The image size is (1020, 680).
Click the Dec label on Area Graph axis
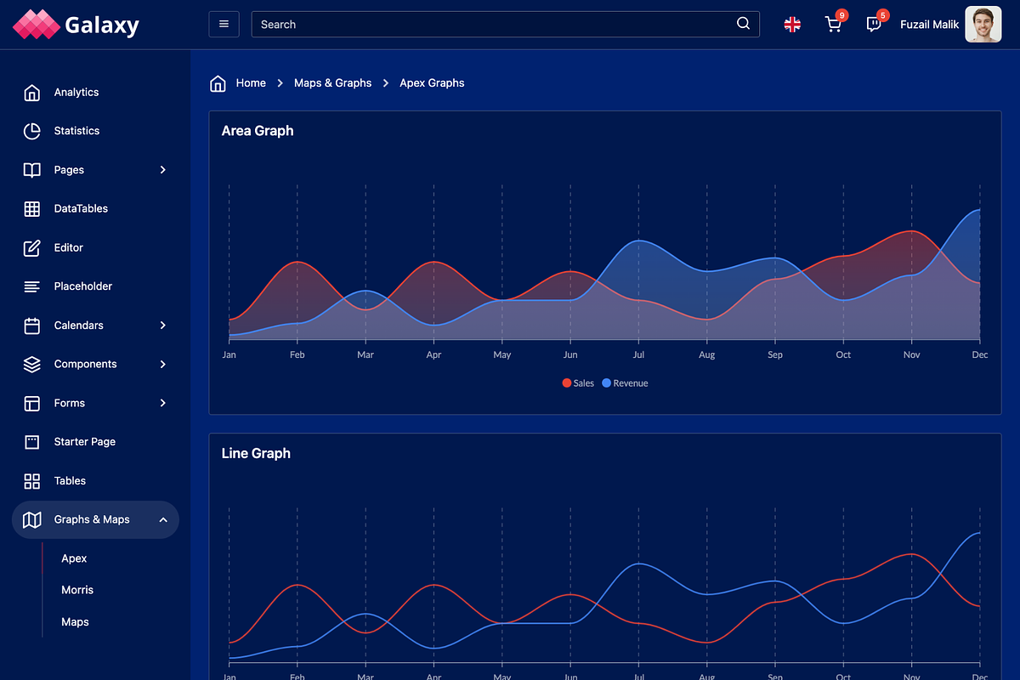pos(980,354)
